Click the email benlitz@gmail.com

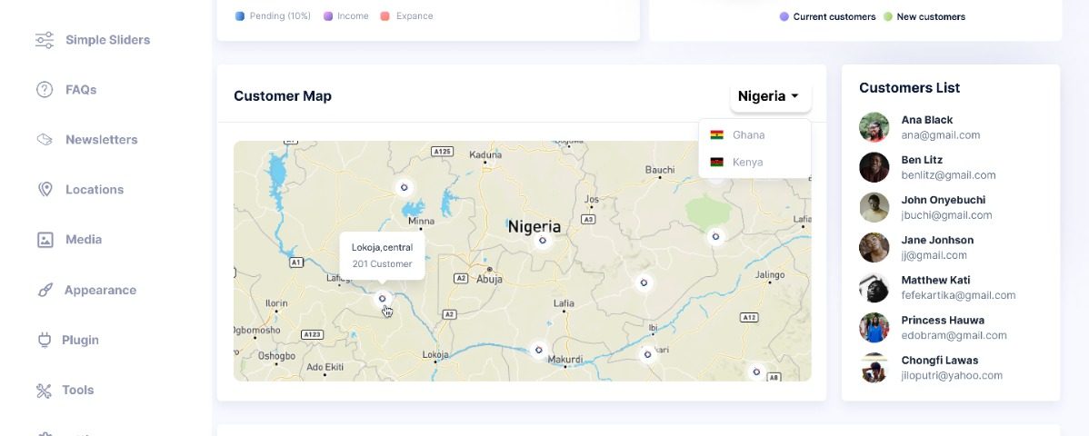point(948,175)
